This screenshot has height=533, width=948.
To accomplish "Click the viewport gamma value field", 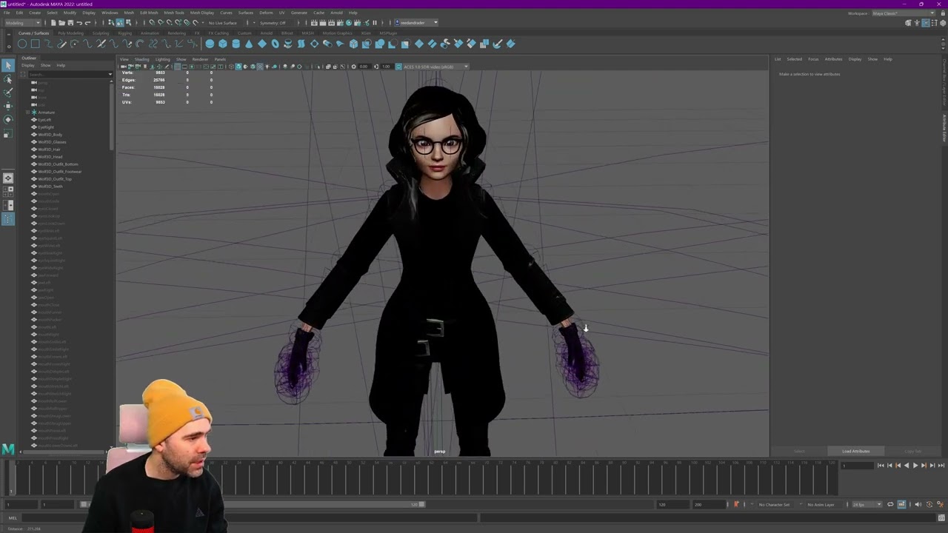I will point(386,67).
